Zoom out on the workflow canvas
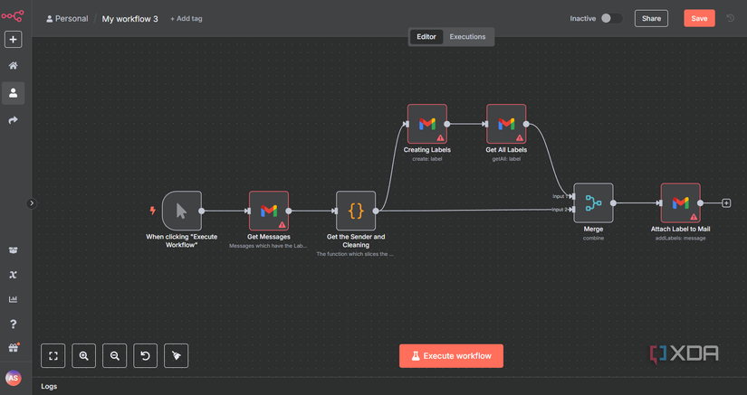 point(114,355)
